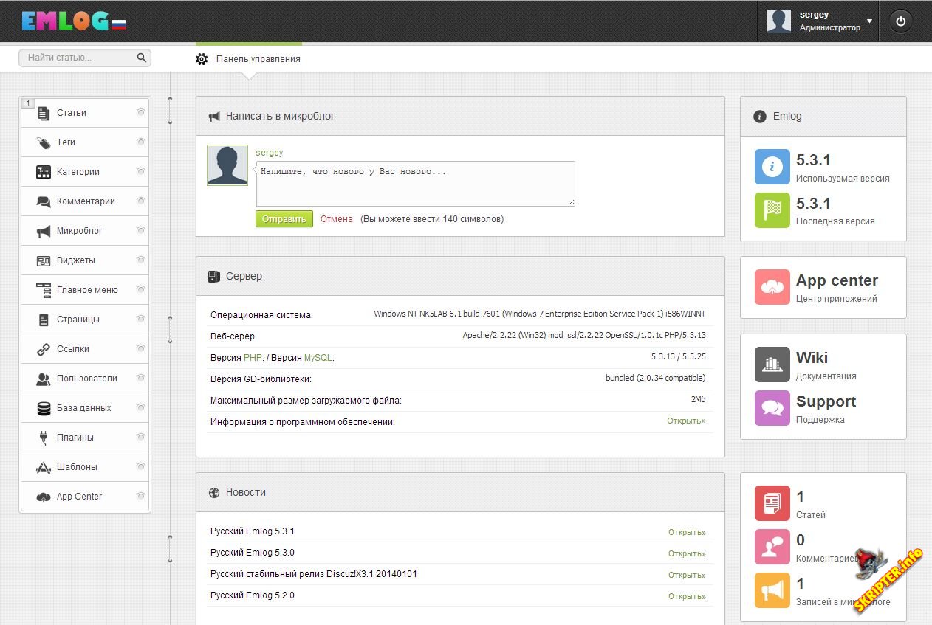
Task: Toggle the round indicator beside Статьи
Action: [141, 112]
